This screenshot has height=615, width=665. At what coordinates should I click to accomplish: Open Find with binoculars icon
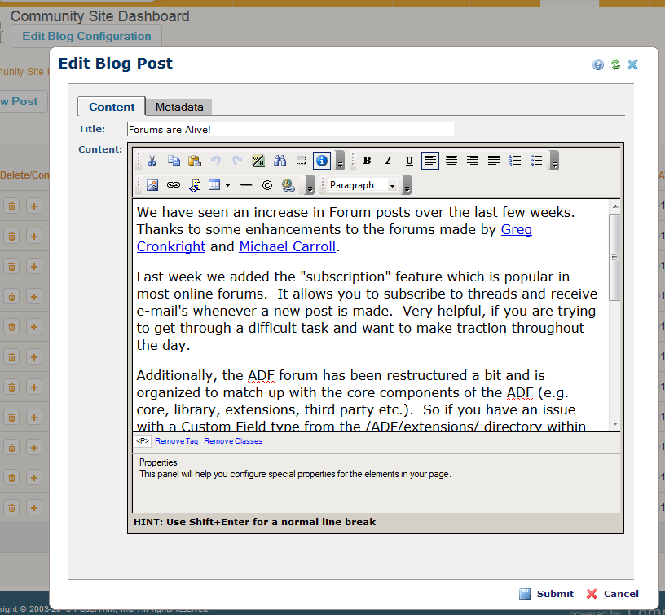click(x=280, y=161)
